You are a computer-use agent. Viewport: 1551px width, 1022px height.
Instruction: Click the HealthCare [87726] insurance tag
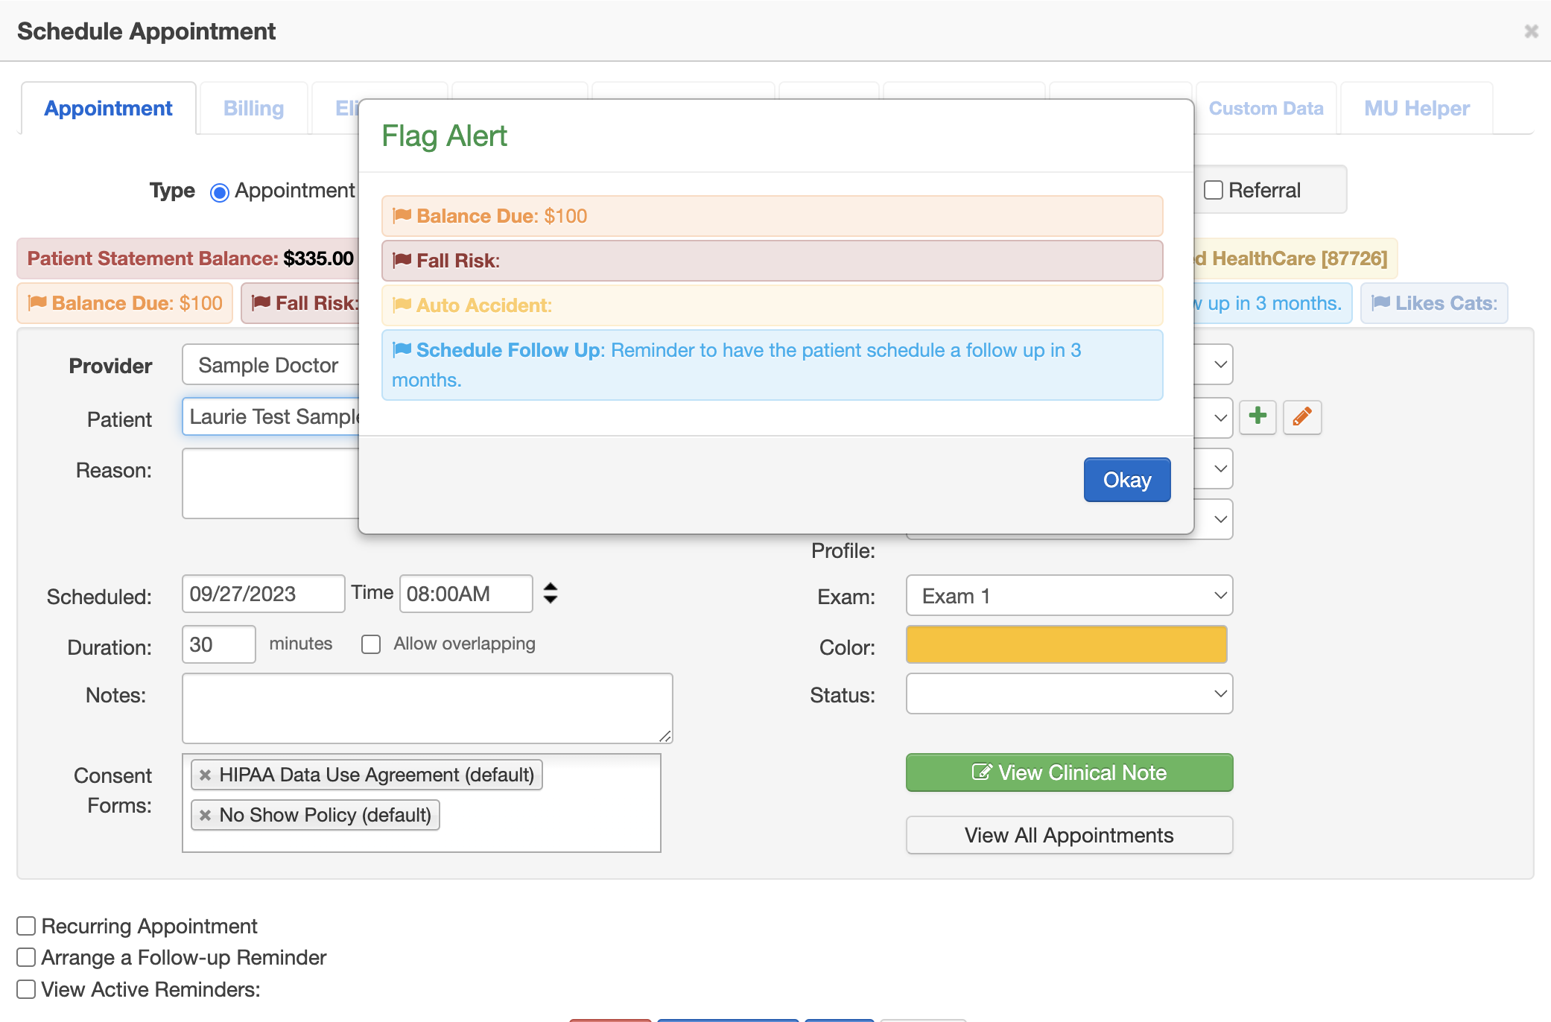[x=1295, y=258]
